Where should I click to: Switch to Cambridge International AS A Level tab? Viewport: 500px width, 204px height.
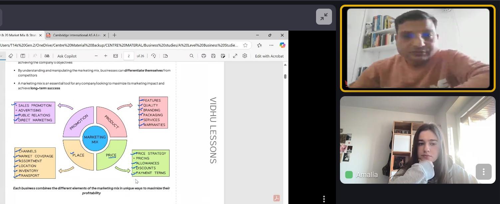tap(77, 35)
